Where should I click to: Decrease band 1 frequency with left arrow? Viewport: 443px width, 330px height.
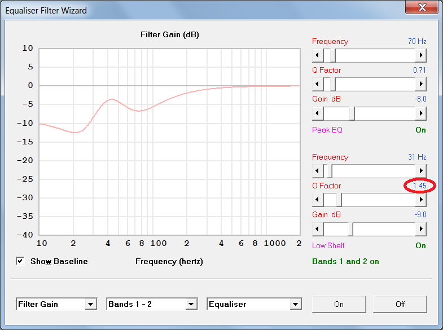click(x=318, y=55)
